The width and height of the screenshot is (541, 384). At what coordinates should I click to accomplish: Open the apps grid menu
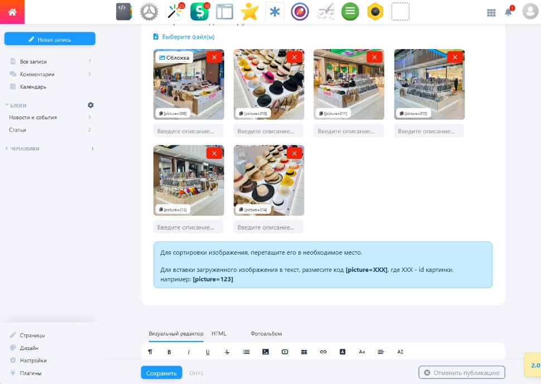491,13
